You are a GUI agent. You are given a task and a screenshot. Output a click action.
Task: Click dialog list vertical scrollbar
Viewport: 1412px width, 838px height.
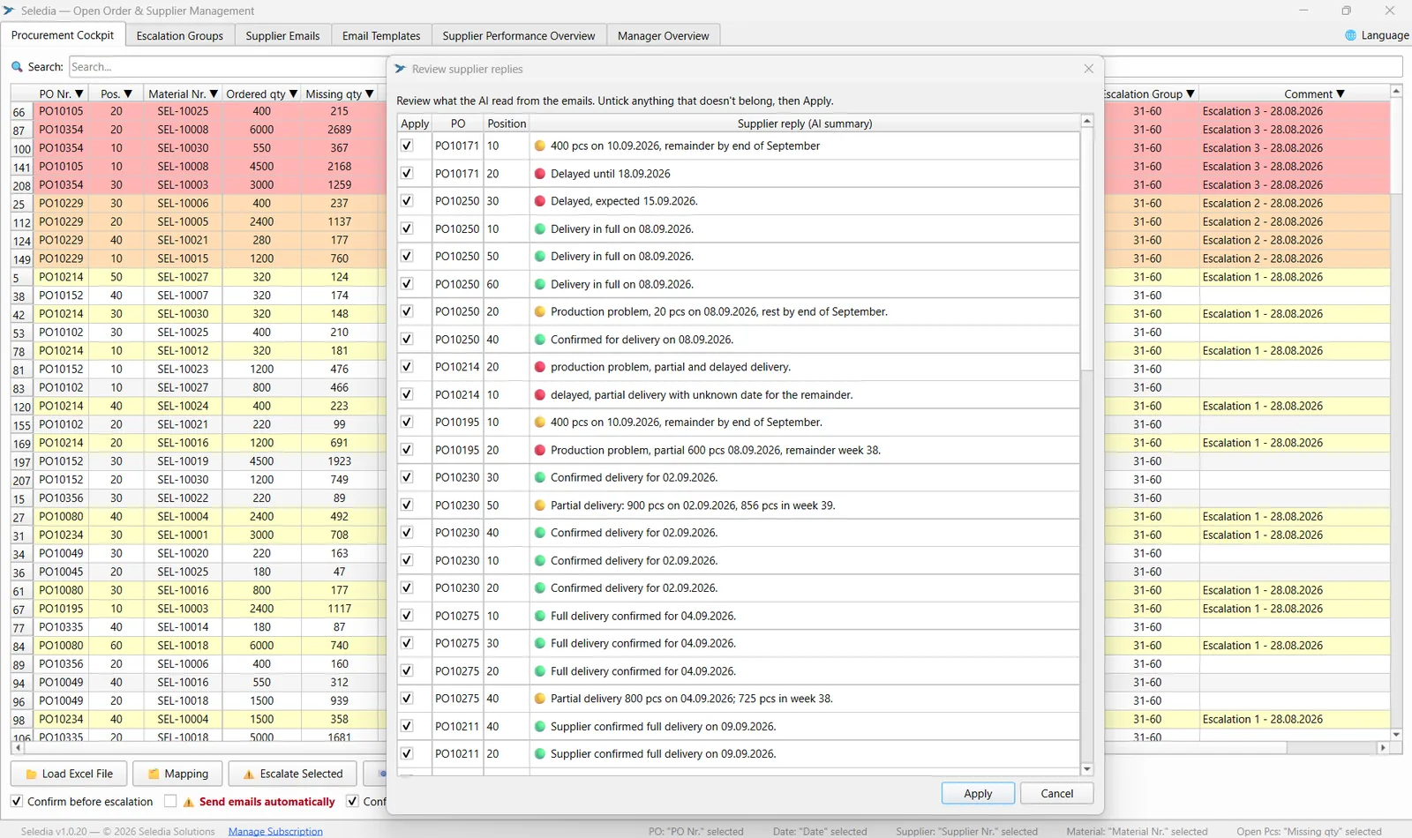(x=1087, y=249)
